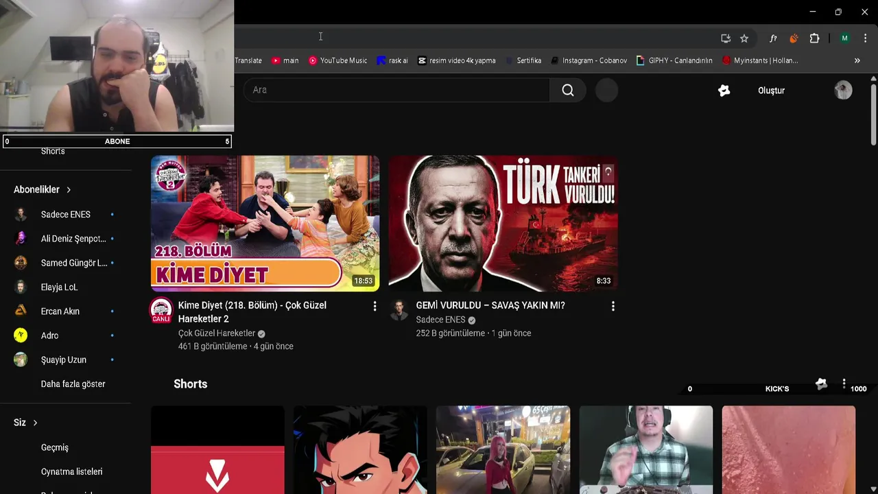
Task: Open Çok Güzel Hareketler channel name link
Action: pos(217,333)
